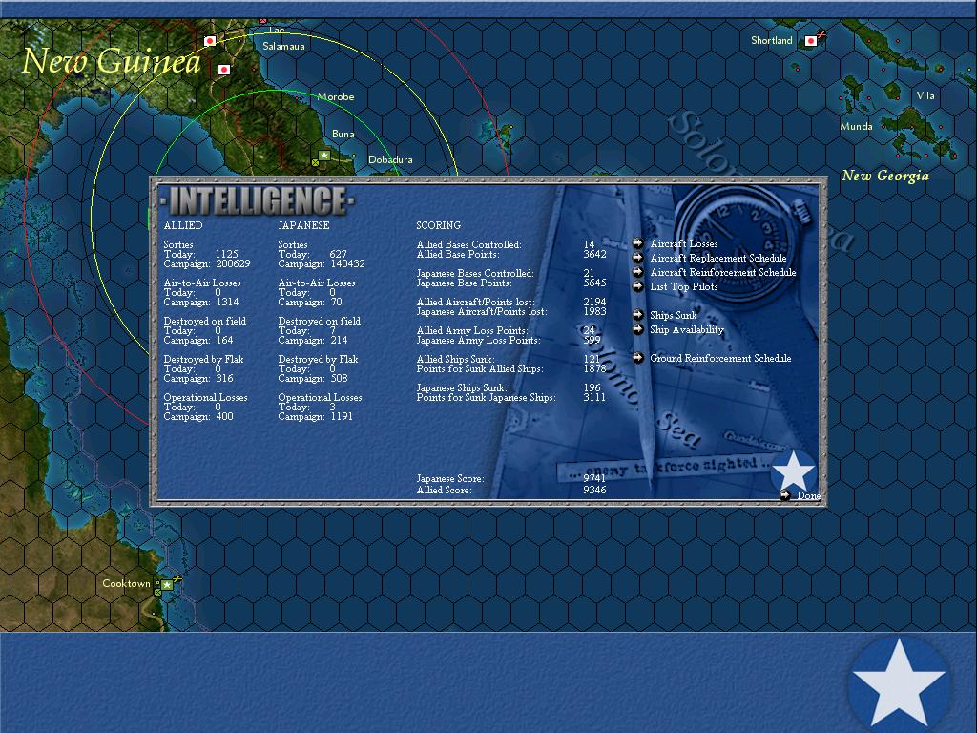This screenshot has width=977, height=733.
Task: Click the arrow icon beside Aircraft Losses
Action: [x=637, y=243]
